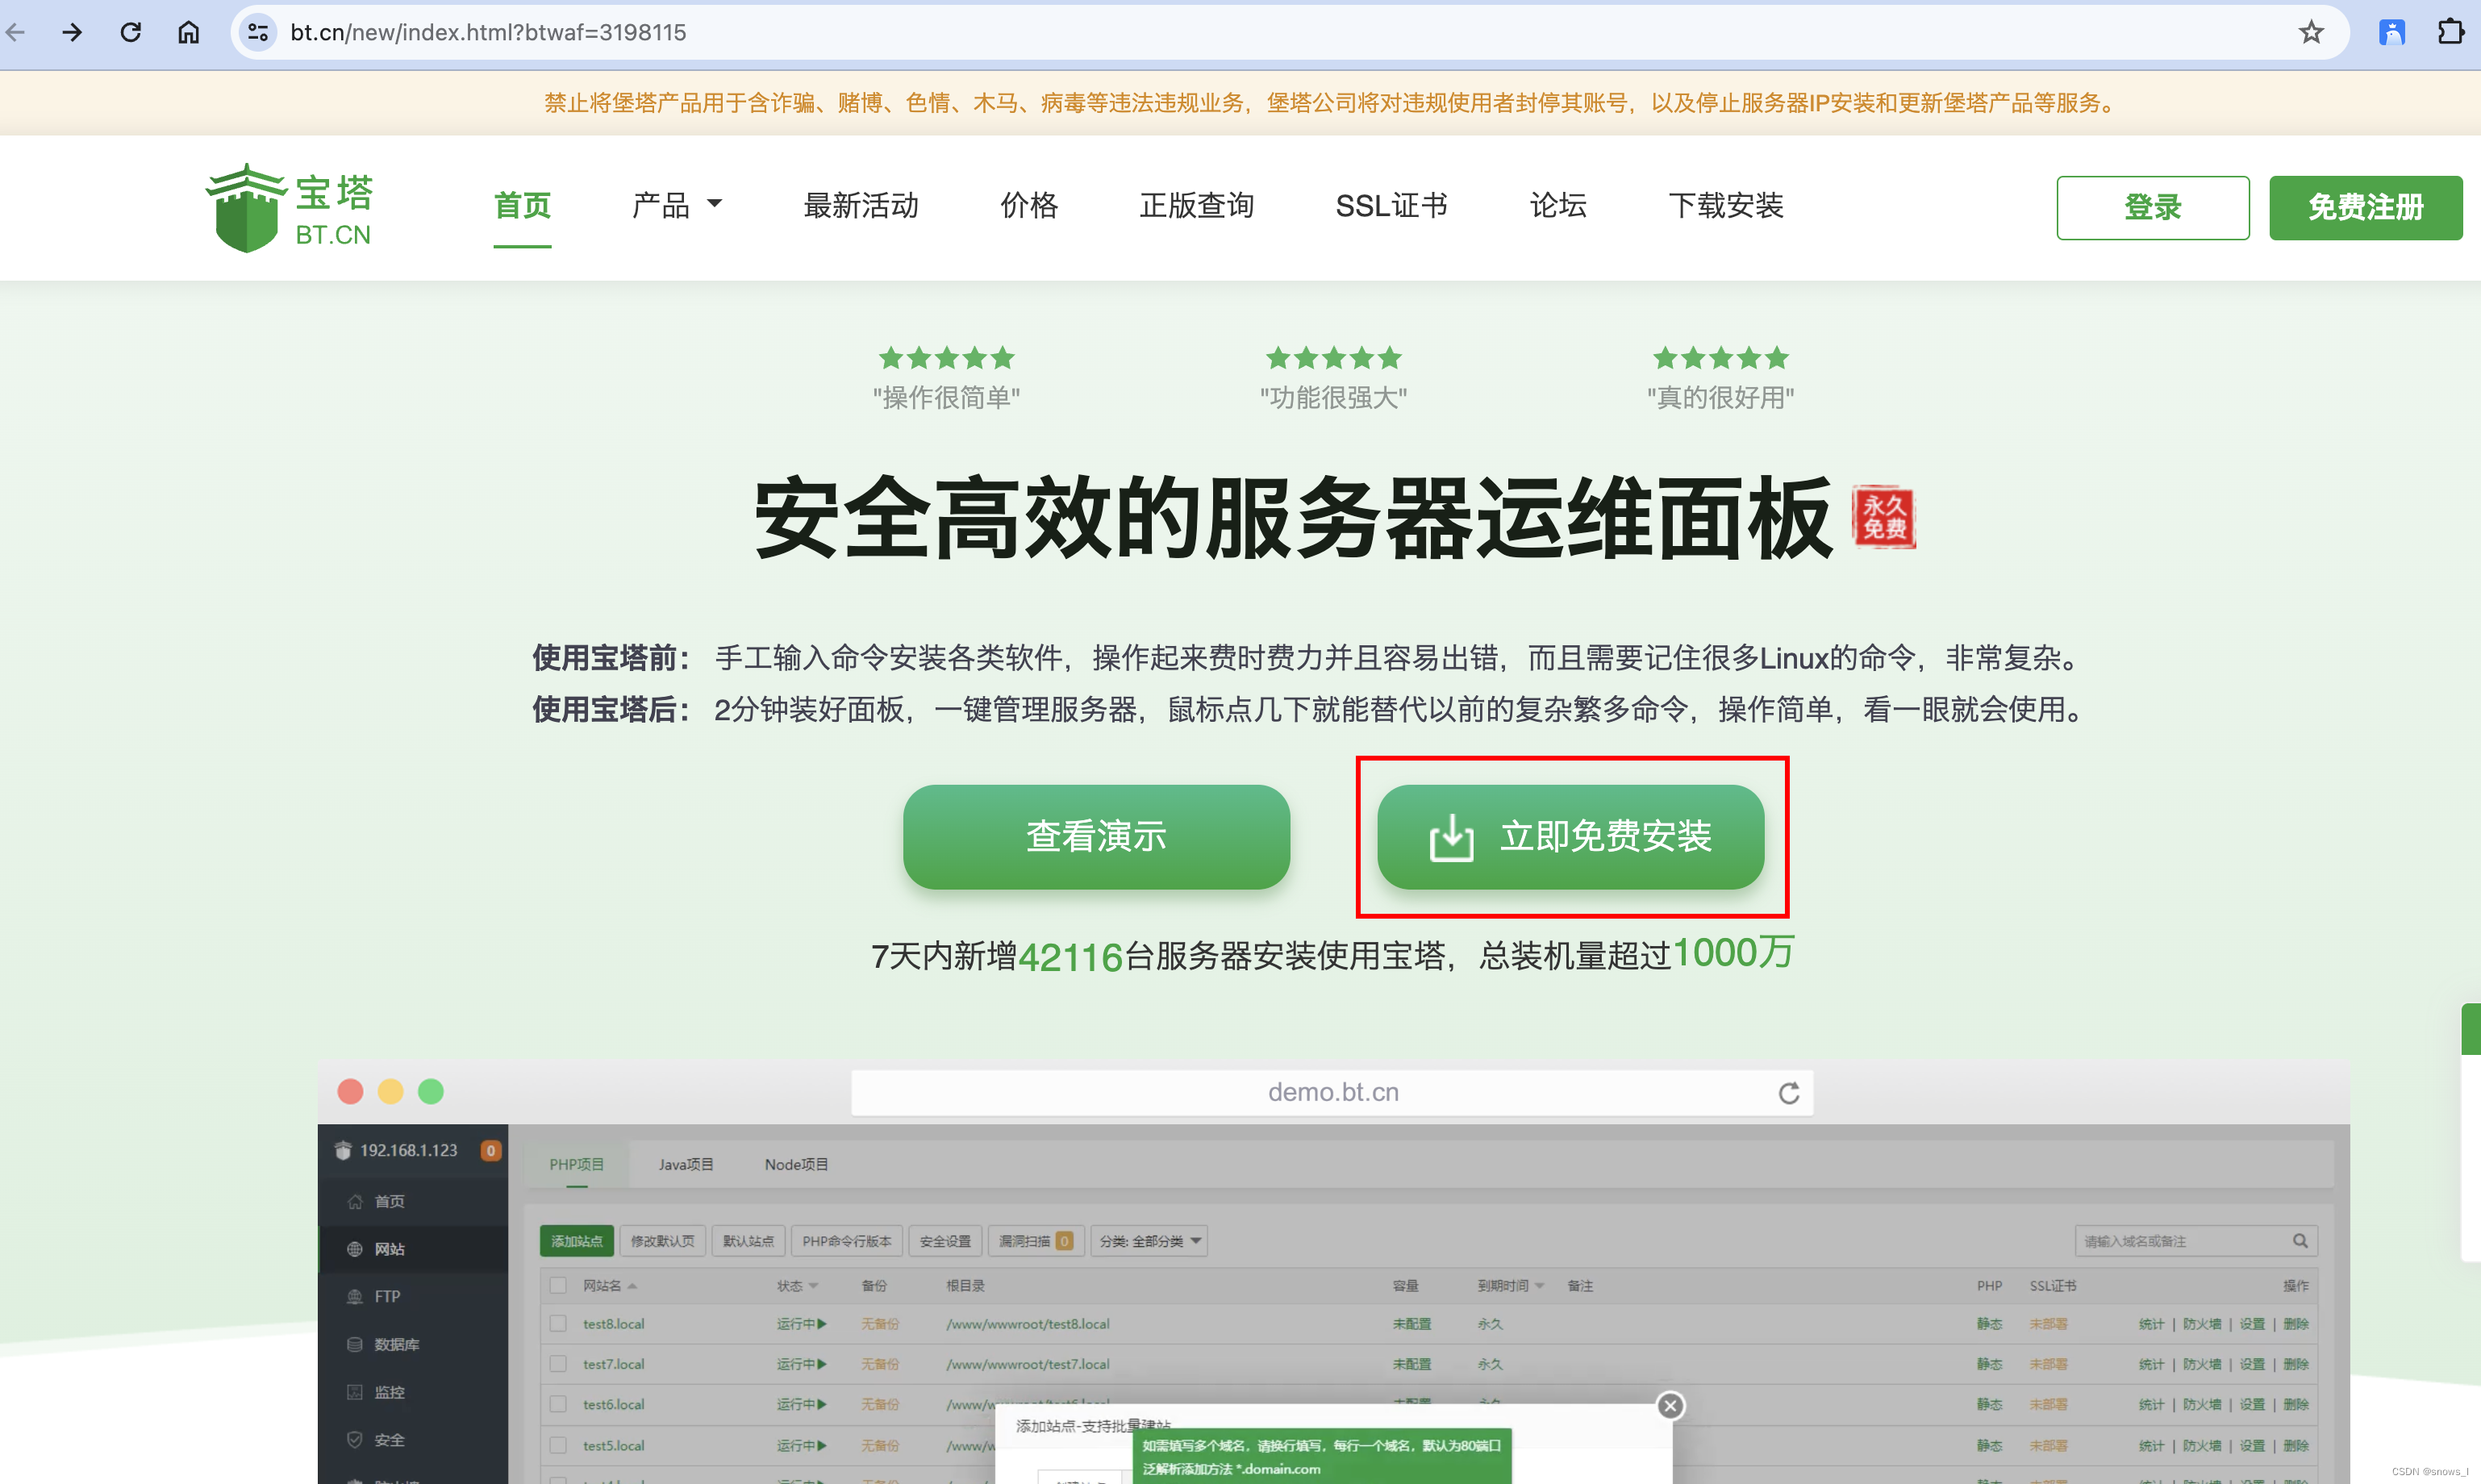
Task: Open the 下载安装 navigation item
Action: (x=1726, y=206)
